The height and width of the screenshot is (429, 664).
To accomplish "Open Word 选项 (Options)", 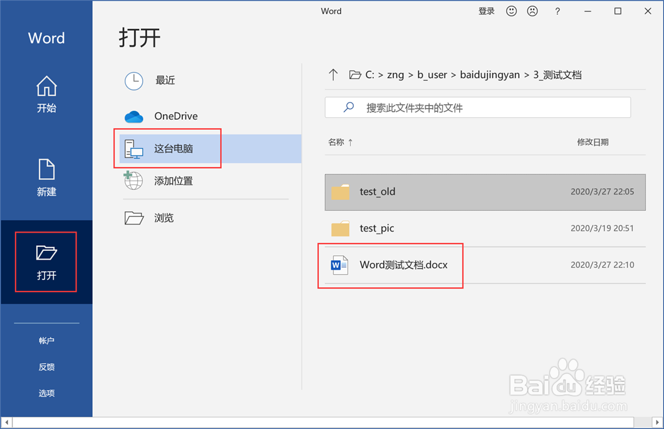I will point(46,393).
